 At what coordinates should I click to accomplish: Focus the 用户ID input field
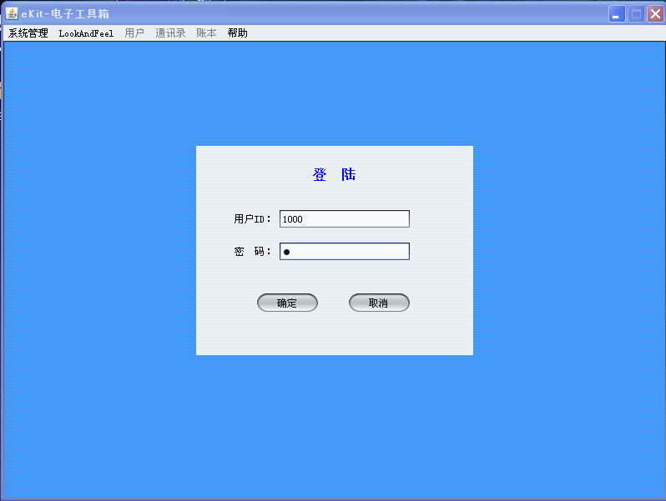pos(345,219)
